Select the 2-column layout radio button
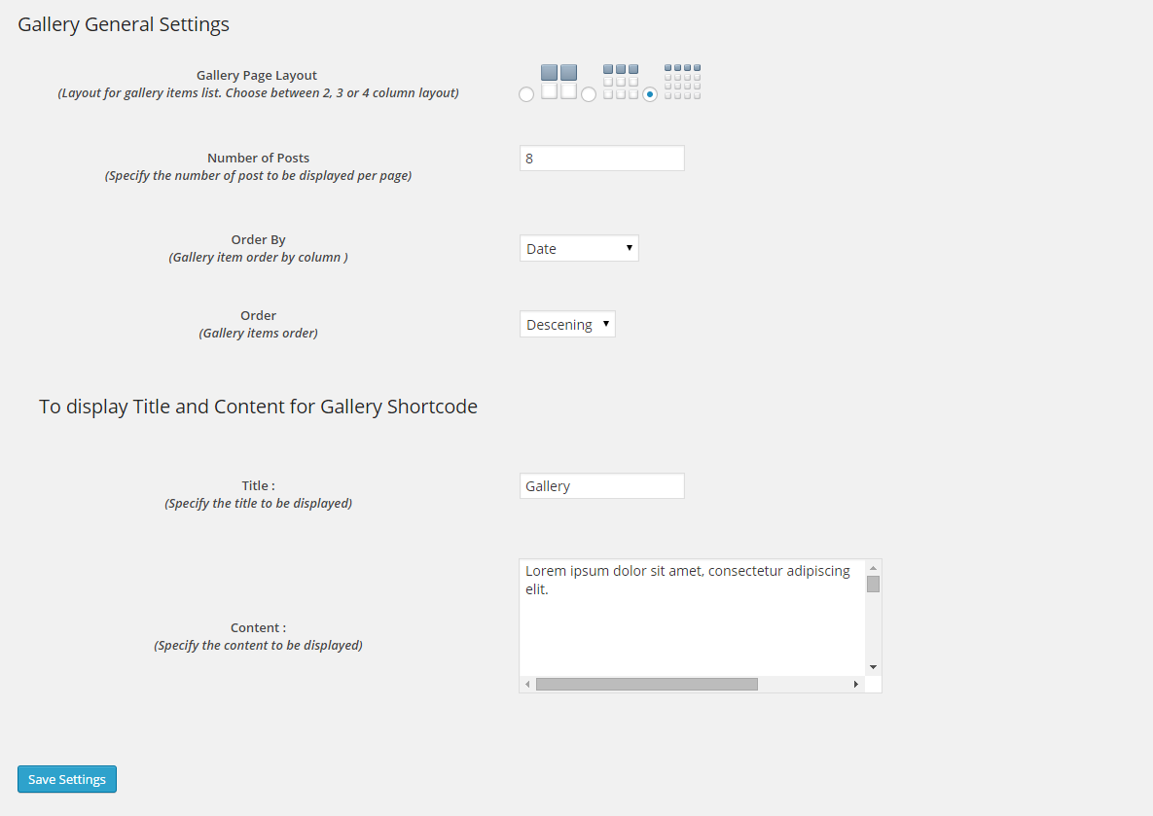1153x816 pixels. (x=526, y=94)
